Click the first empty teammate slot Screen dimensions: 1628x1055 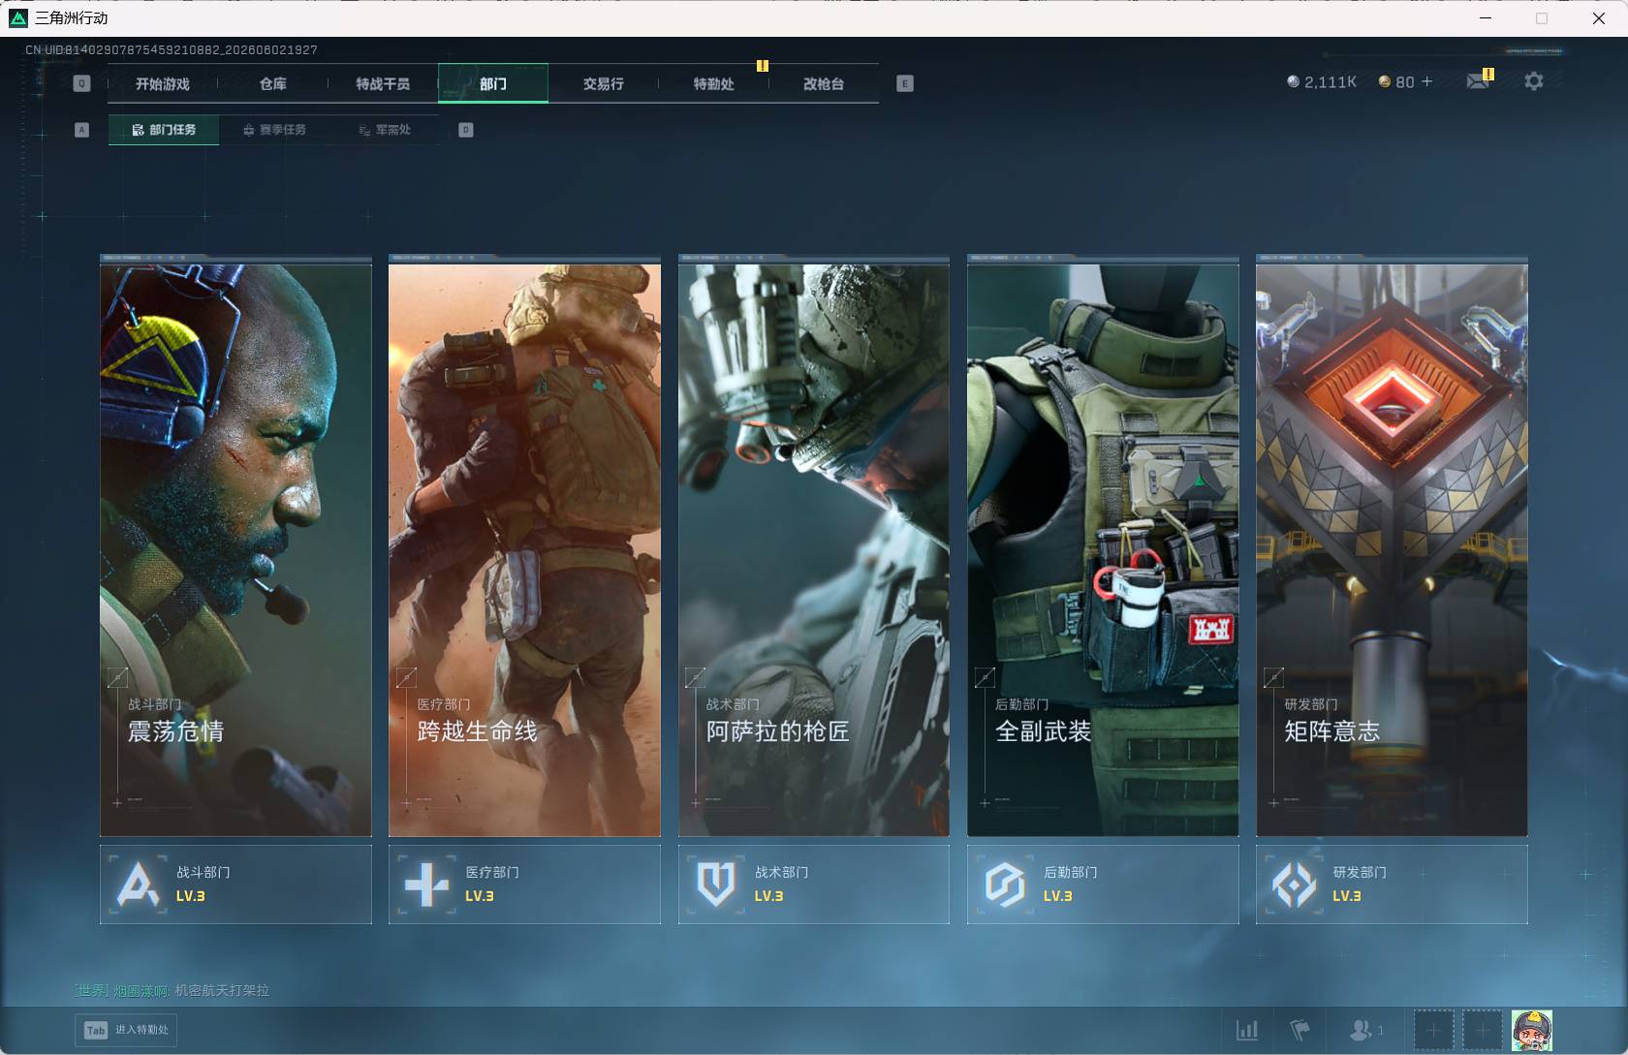coord(1433,1030)
